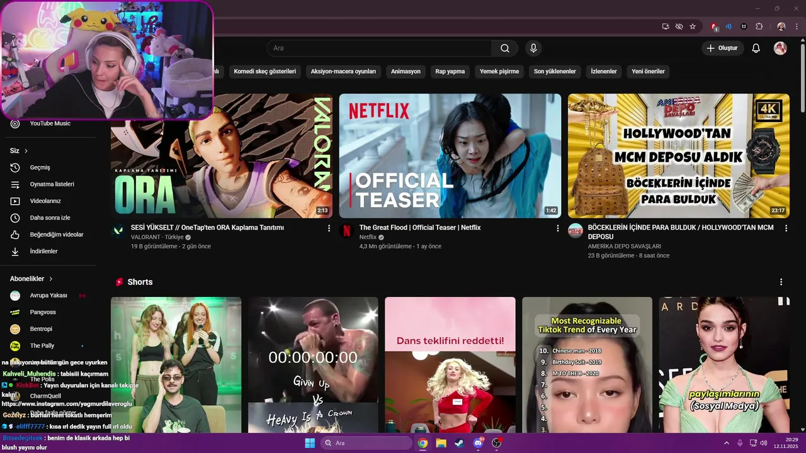Open the Givin Up Vs Heavy Is A Crown short
Image resolution: width=806 pixels, height=453 pixels.
[x=313, y=365]
